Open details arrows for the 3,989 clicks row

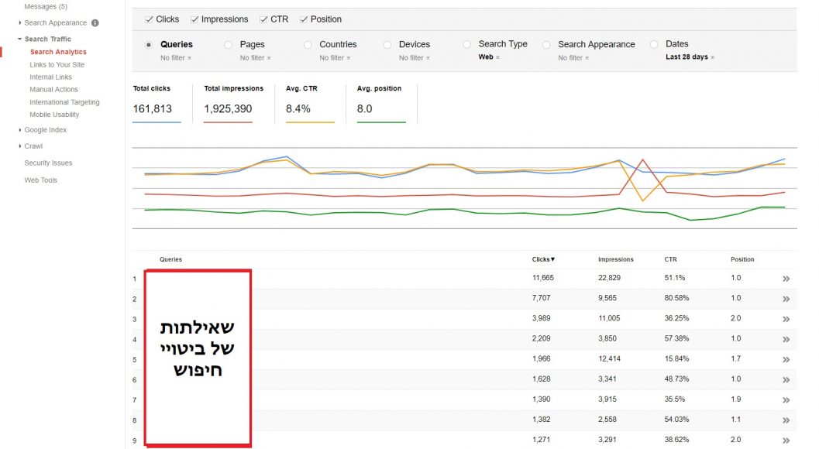pyautogui.click(x=786, y=319)
